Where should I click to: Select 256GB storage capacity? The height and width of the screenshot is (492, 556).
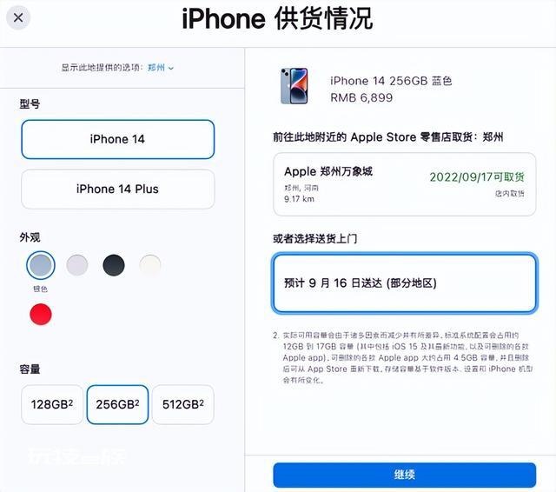pyautogui.click(x=117, y=404)
